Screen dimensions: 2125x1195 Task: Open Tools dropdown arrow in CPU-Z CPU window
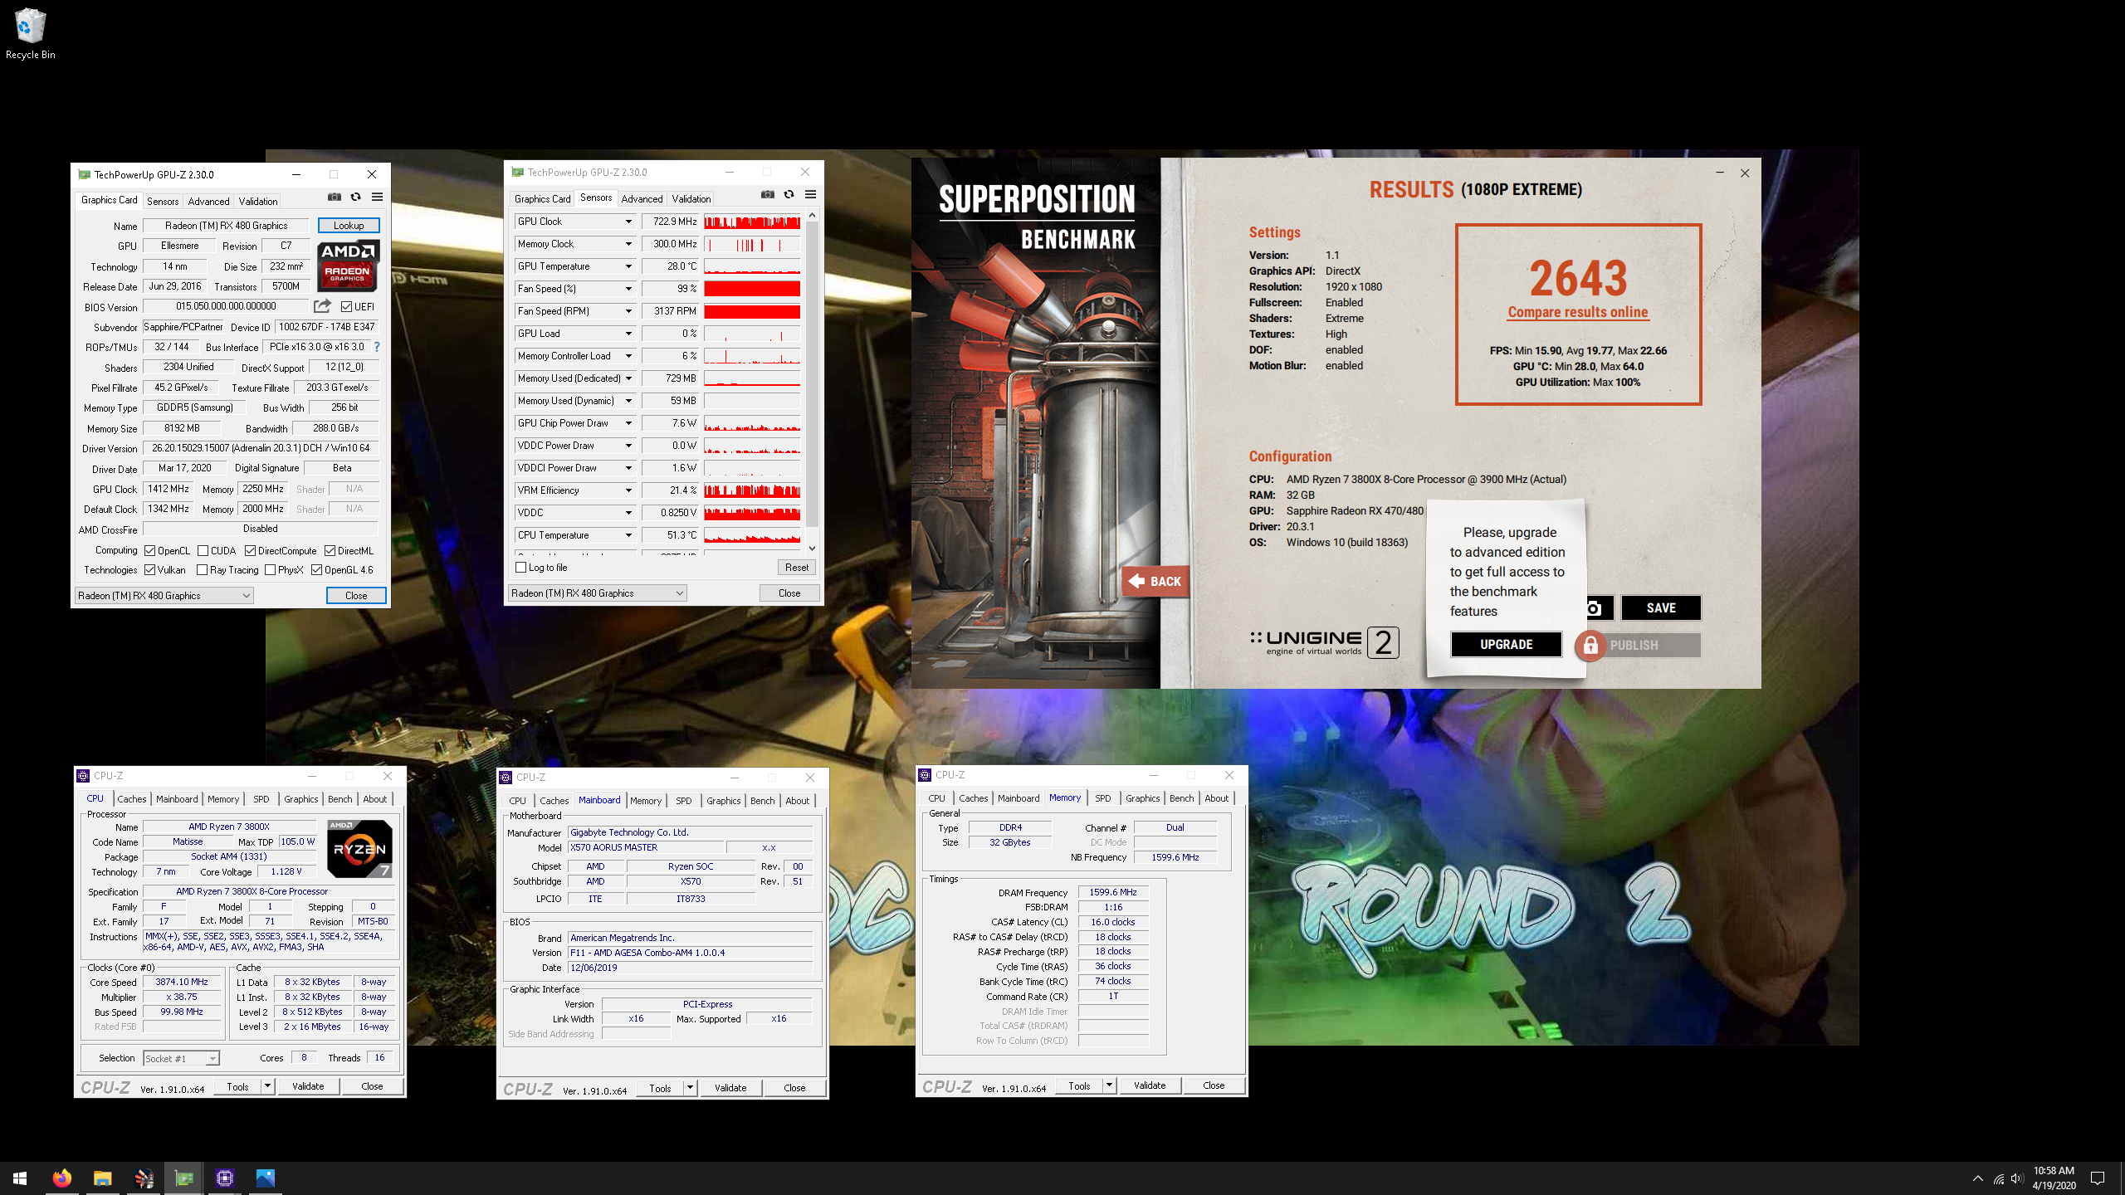tap(267, 1085)
